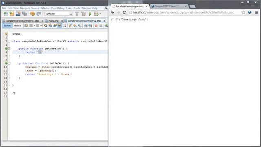Click Open Project icon in NetBeans toolbar
The width and height of the screenshot is (261, 147).
tap(18, 14)
